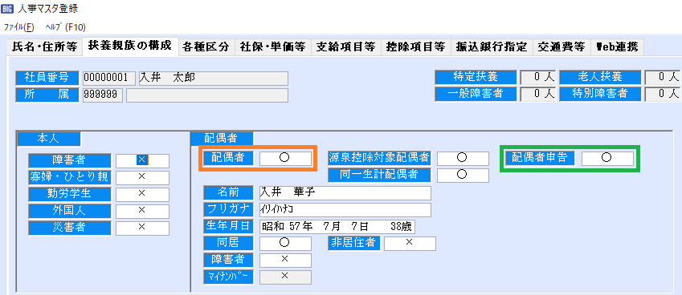The width and height of the screenshot is (682, 295).
Task: Switch to the Web連携 tab
Action: click(x=617, y=47)
